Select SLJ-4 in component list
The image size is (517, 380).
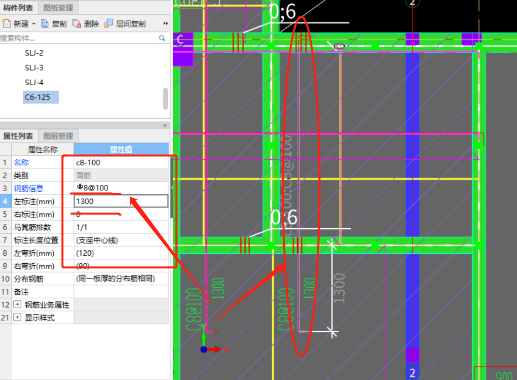(x=34, y=82)
